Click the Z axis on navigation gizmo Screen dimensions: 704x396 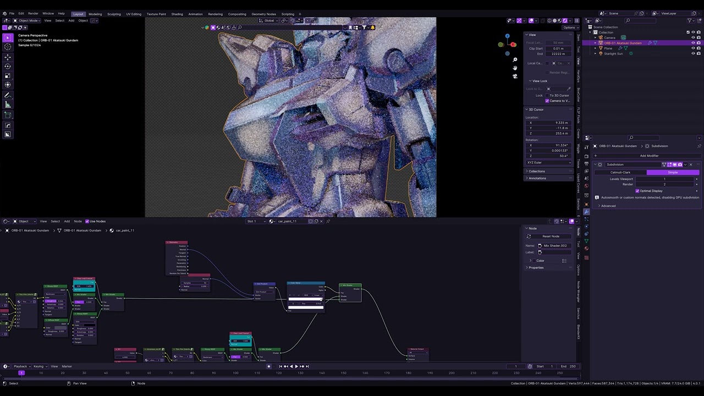(507, 36)
